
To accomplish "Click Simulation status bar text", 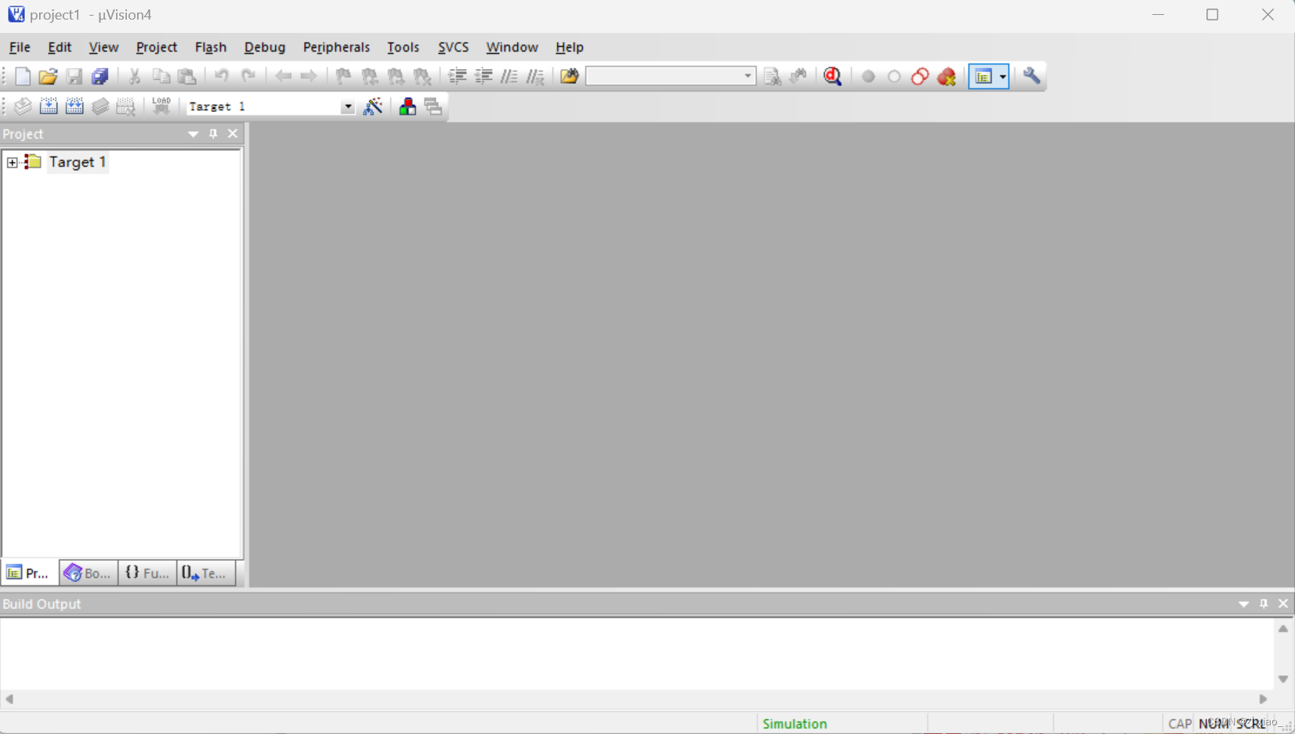I will 794,724.
